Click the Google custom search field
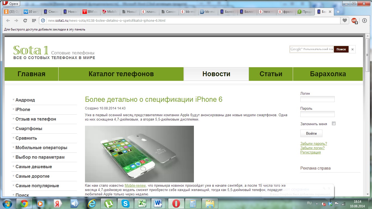This screenshot has height=209, width=372. coord(312,49)
